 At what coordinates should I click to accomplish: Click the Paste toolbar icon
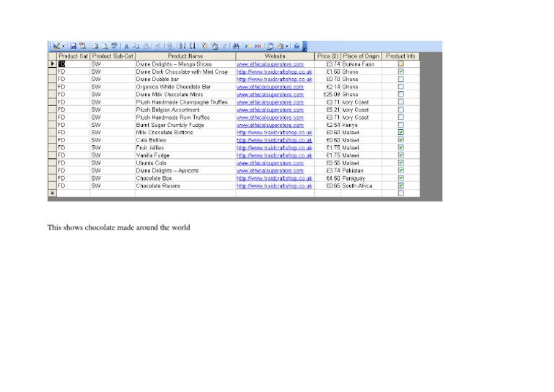coord(146,46)
